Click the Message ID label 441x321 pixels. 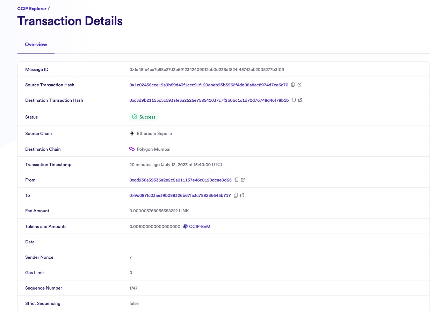37,70
